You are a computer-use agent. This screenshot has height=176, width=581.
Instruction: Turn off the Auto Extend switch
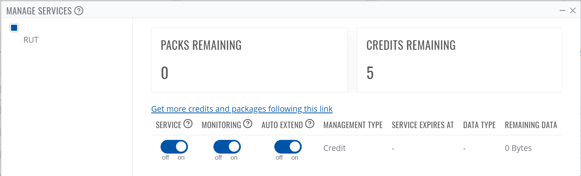click(288, 147)
